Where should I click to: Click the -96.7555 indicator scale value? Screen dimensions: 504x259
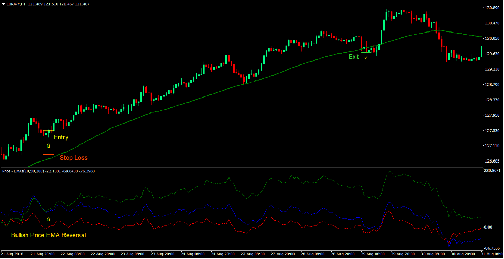coord(493,248)
